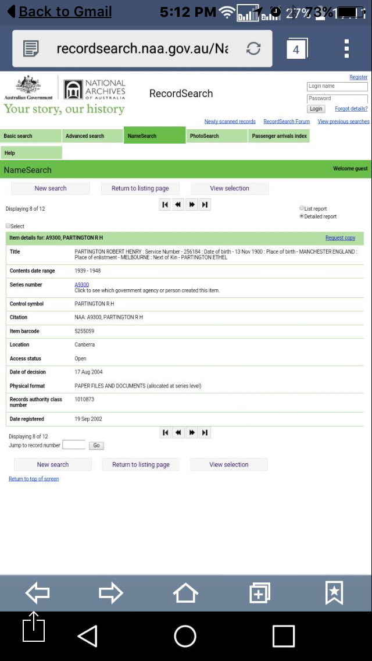Choose the List report radio option

pos(301,208)
